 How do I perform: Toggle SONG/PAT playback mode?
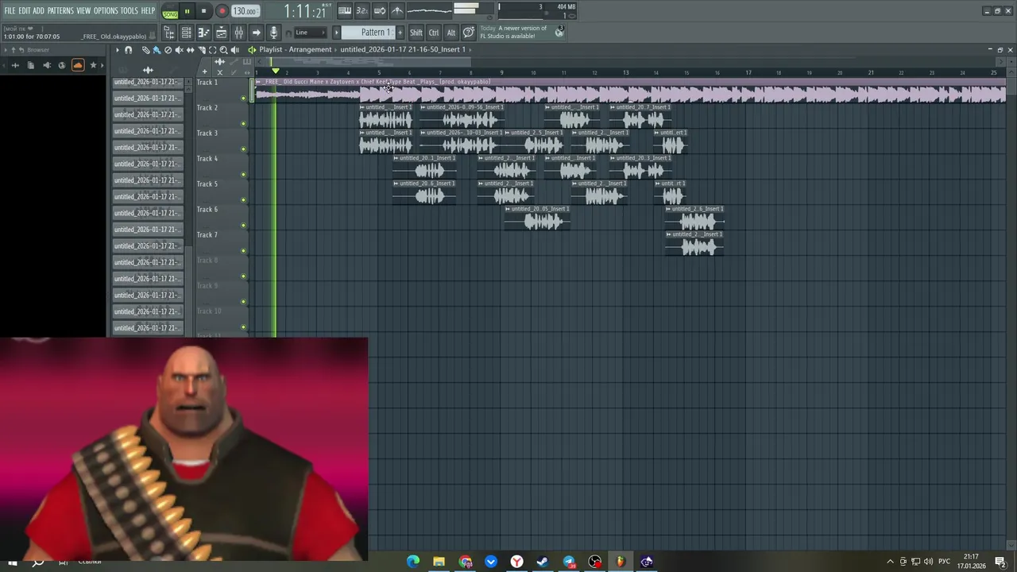click(170, 12)
